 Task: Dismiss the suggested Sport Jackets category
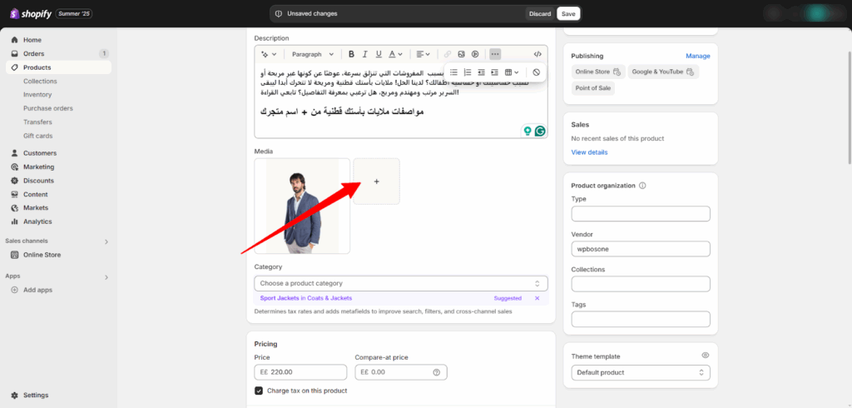coord(537,298)
